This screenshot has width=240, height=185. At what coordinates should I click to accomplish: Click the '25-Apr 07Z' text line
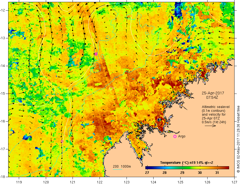[x=210, y=118]
